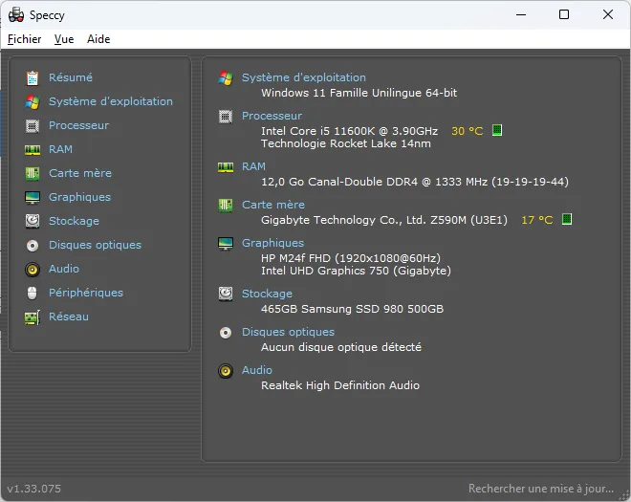Click the RAM stick icon in sidebar
The image size is (631, 502).
33,150
